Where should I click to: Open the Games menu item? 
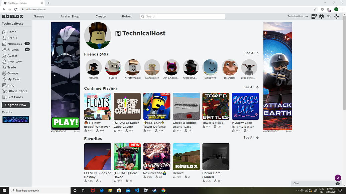pyautogui.click(x=39, y=16)
